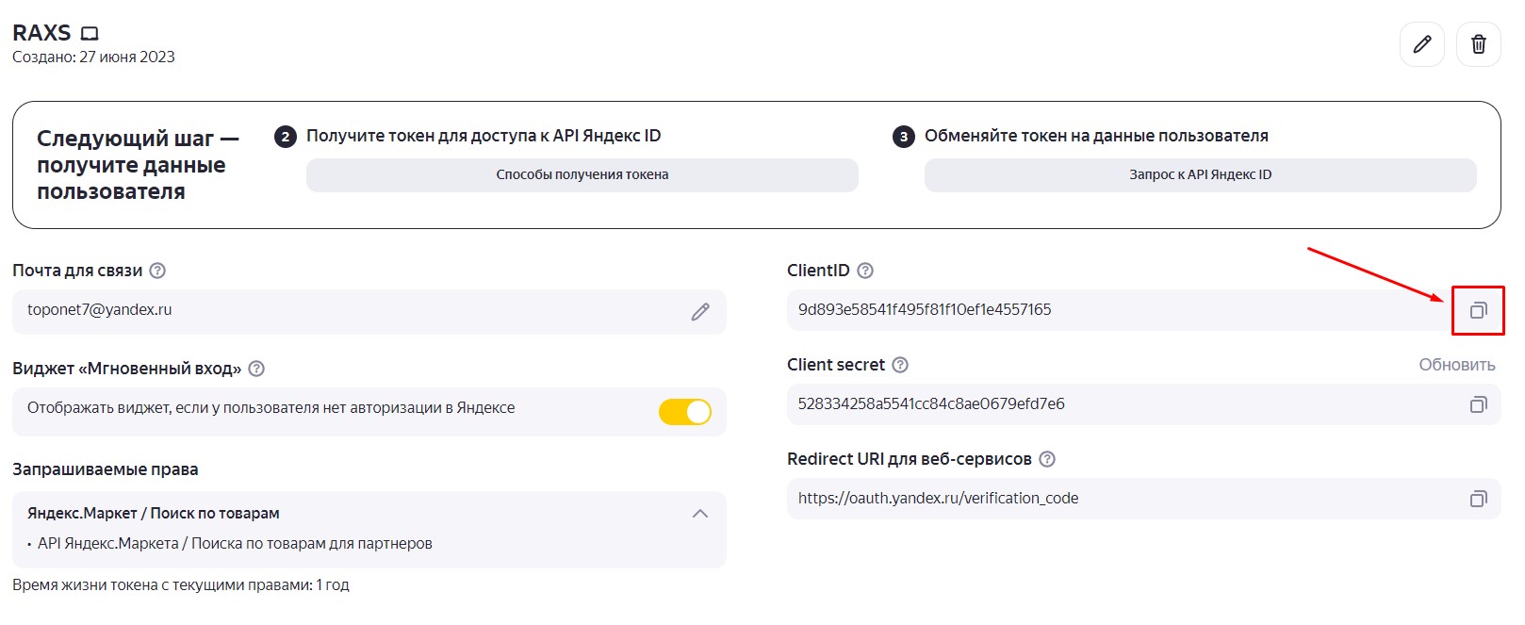Click the Яндекс.Маркет / Поиск по товарам header
This screenshot has width=1525, height=625.
point(154,514)
